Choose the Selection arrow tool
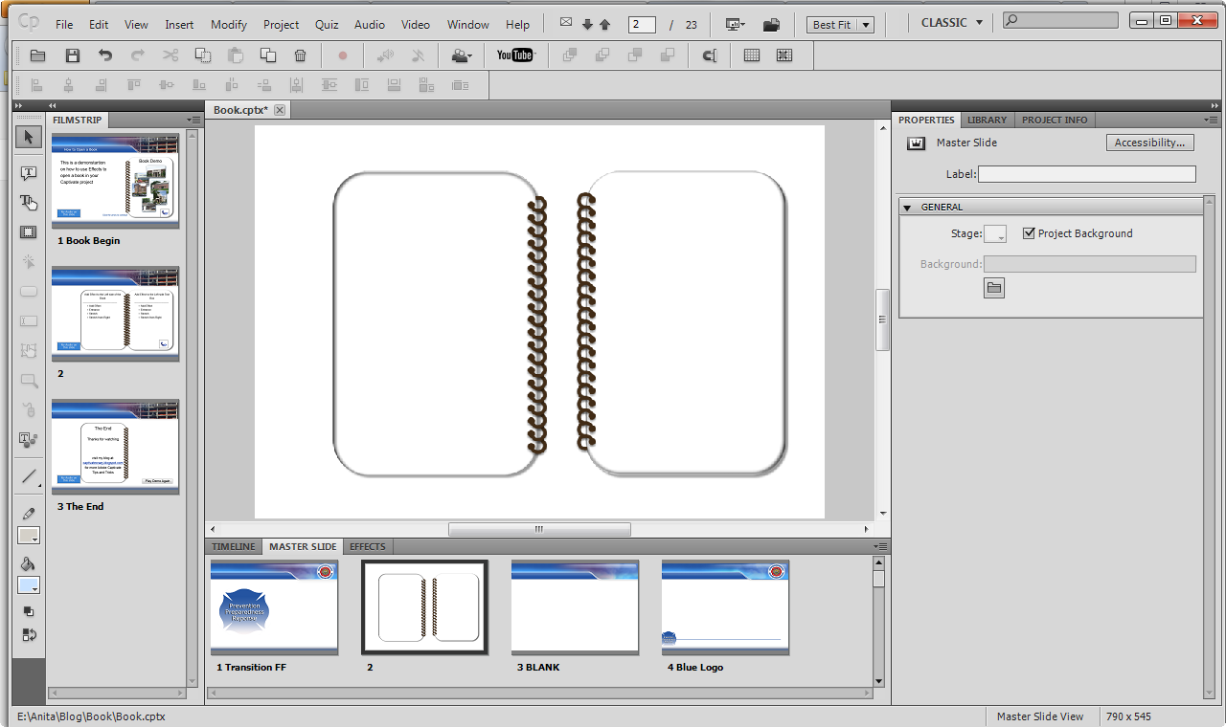 [29, 138]
